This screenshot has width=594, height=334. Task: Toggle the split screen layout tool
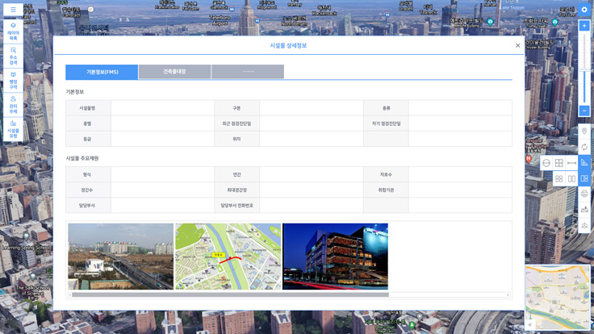[x=584, y=178]
